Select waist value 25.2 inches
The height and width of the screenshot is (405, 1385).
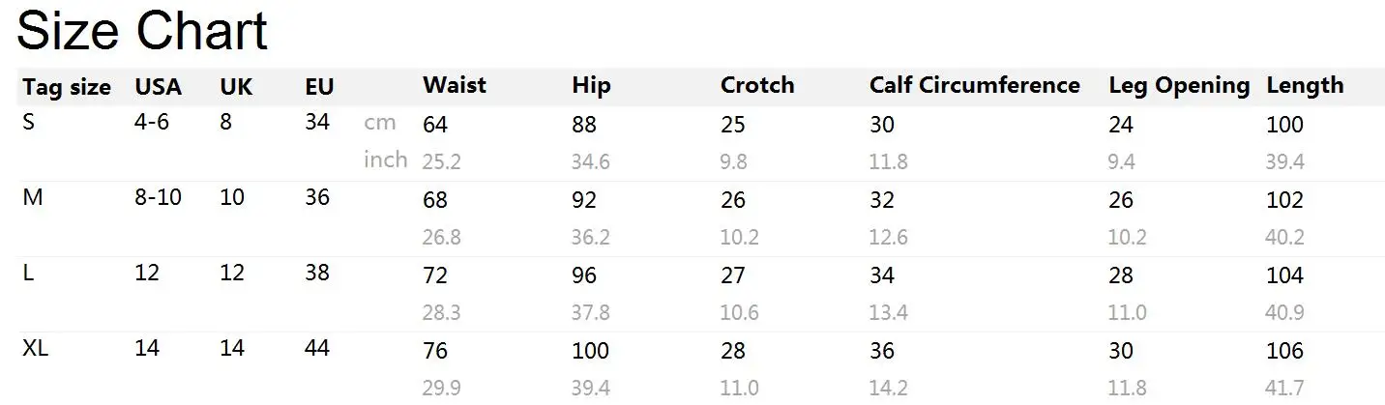(441, 161)
